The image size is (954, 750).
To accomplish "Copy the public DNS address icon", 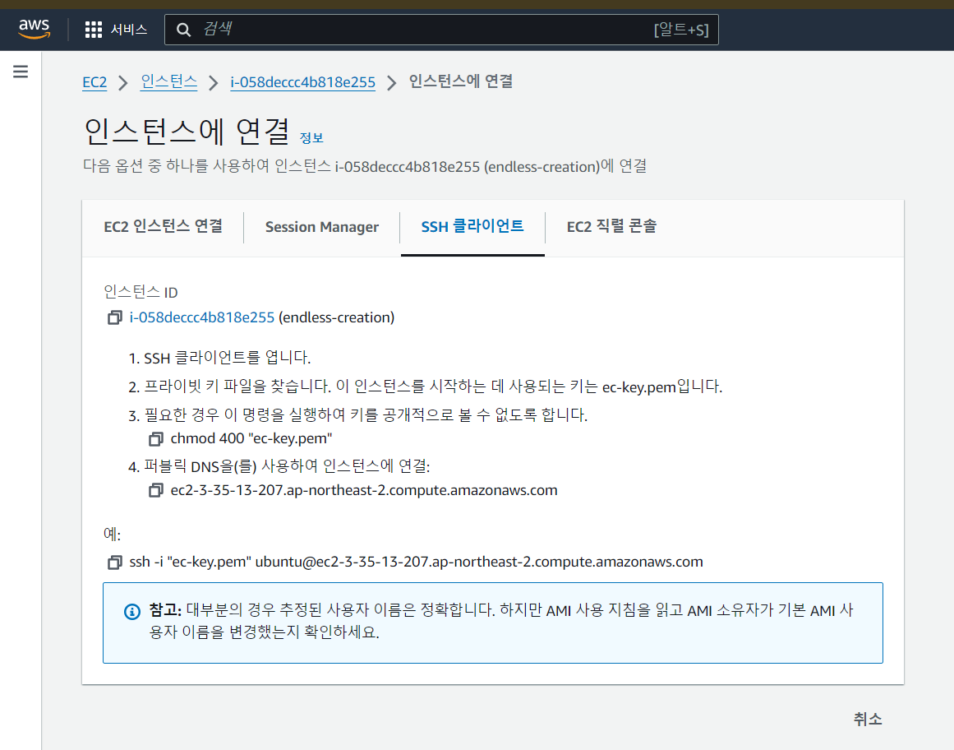I will (156, 491).
